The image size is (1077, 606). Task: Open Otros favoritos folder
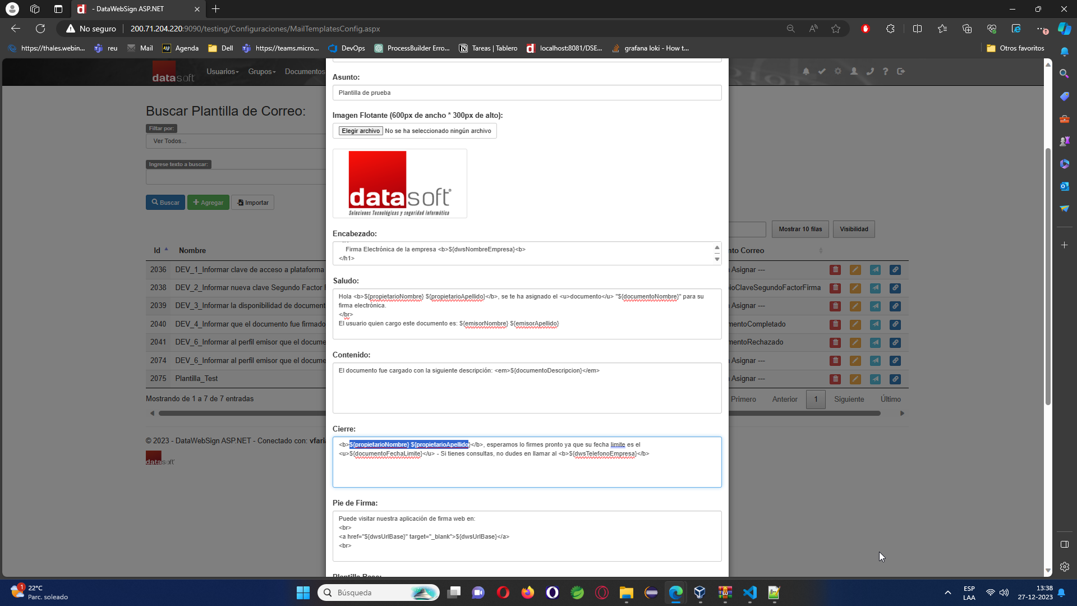click(x=1015, y=48)
